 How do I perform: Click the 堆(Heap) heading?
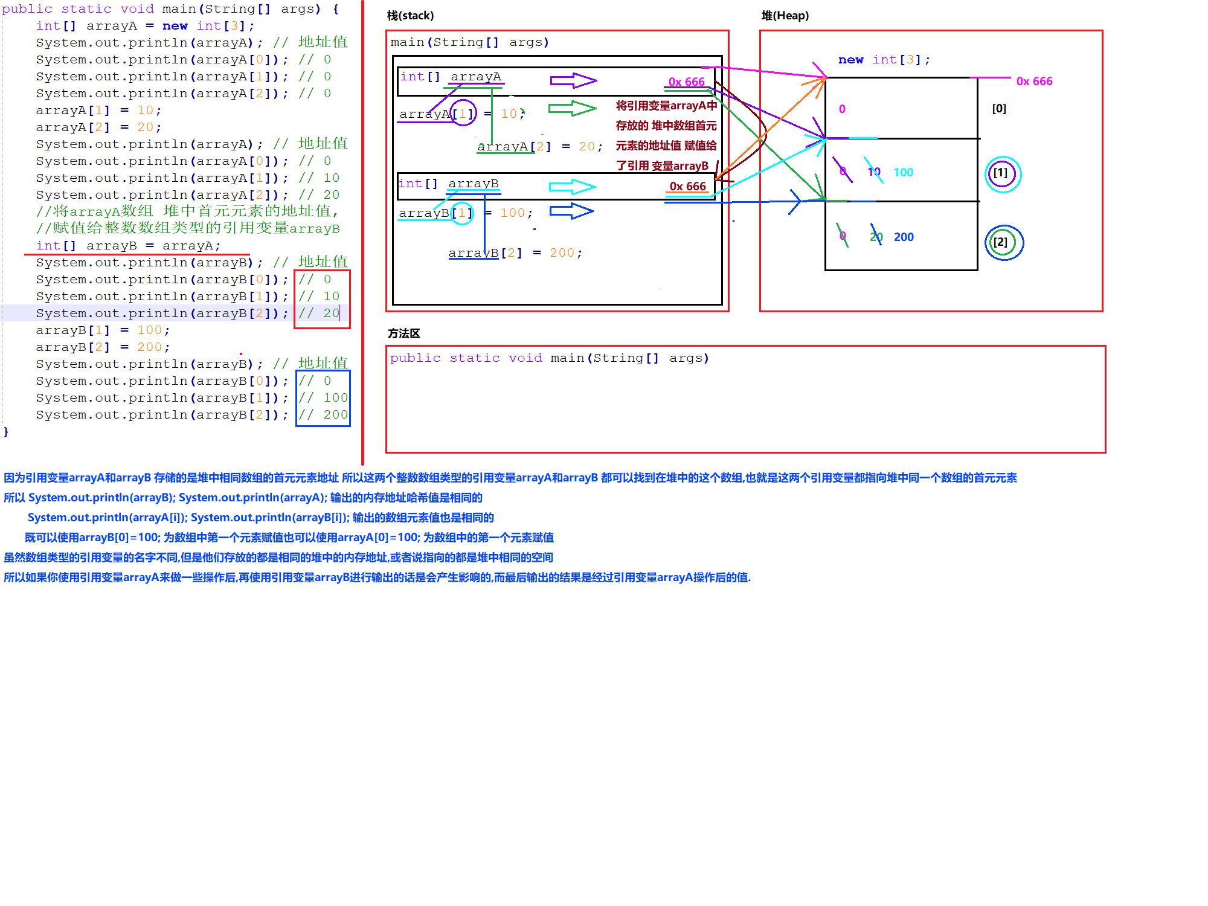(785, 16)
